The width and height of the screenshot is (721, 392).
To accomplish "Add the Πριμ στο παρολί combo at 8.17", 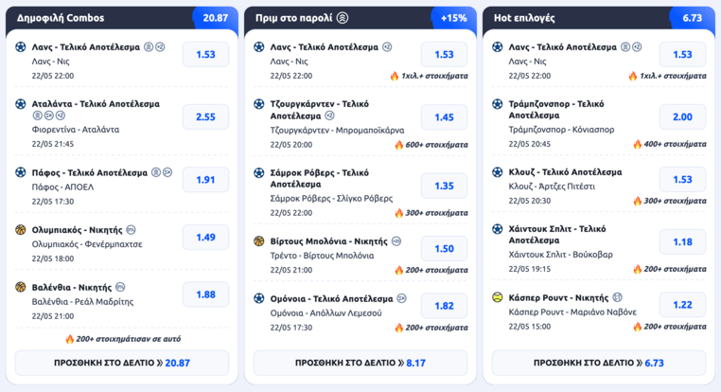I will point(360,363).
